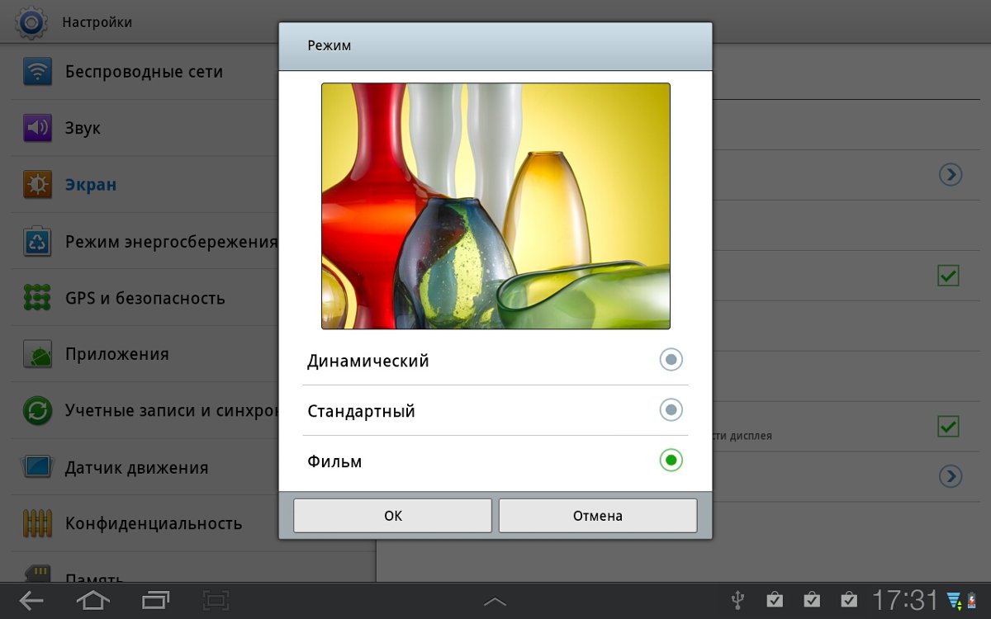991x619 pixels.
Task: Tap the Wi-Fi wireless networks icon
Action: coord(37,72)
